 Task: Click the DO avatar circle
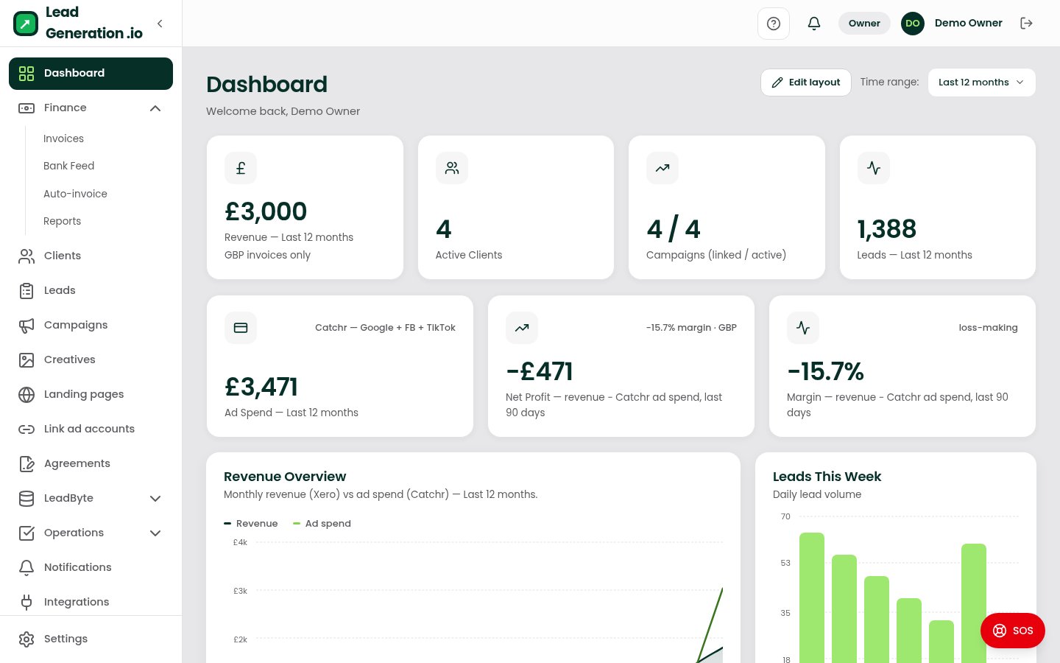click(x=913, y=24)
